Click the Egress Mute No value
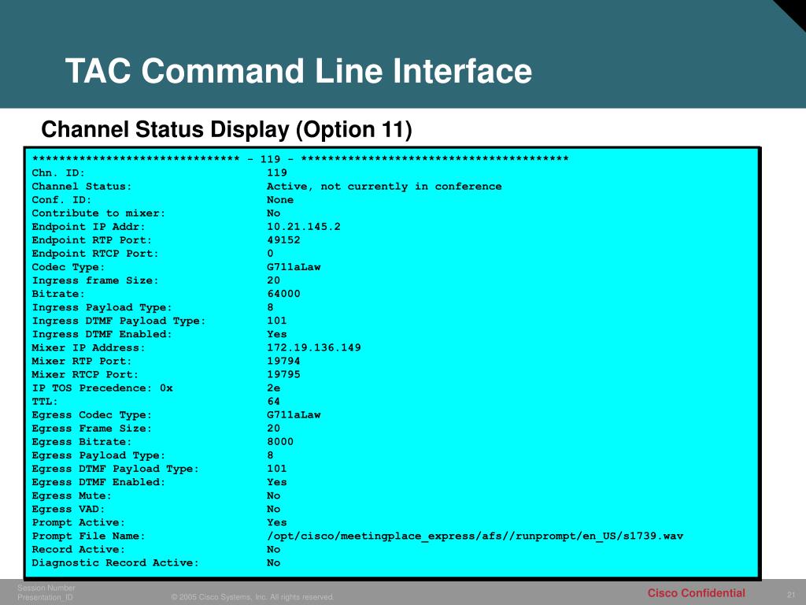This screenshot has width=806, height=605. click(x=274, y=496)
